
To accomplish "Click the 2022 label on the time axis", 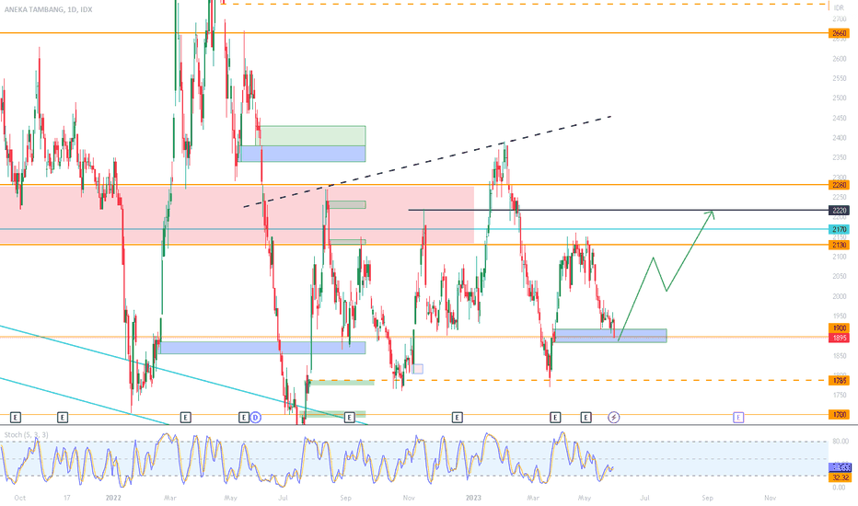I will [113, 498].
